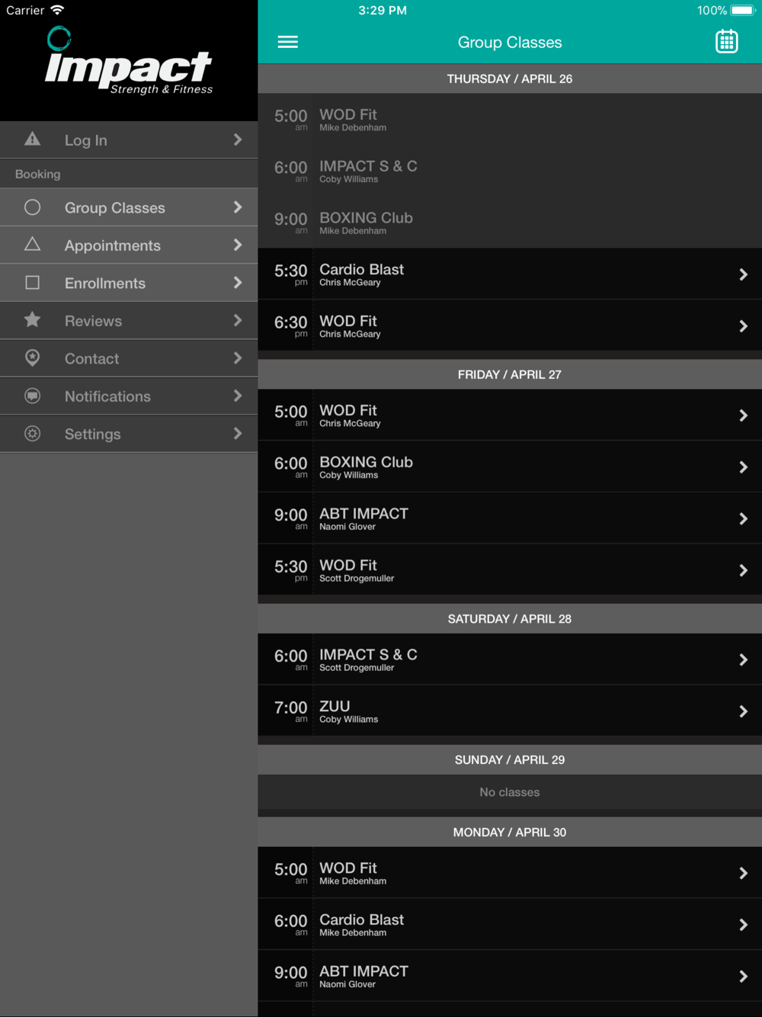Tap the Group Classes circle icon
Viewport: 762px width, 1017px height.
click(x=32, y=207)
